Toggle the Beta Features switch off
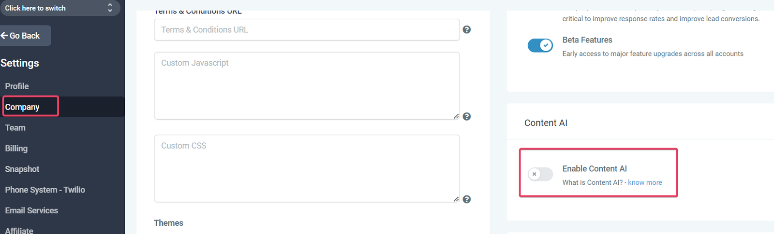 click(540, 45)
